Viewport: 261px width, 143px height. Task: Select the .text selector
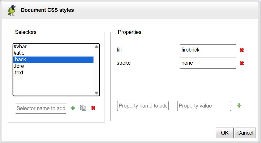click(18, 73)
